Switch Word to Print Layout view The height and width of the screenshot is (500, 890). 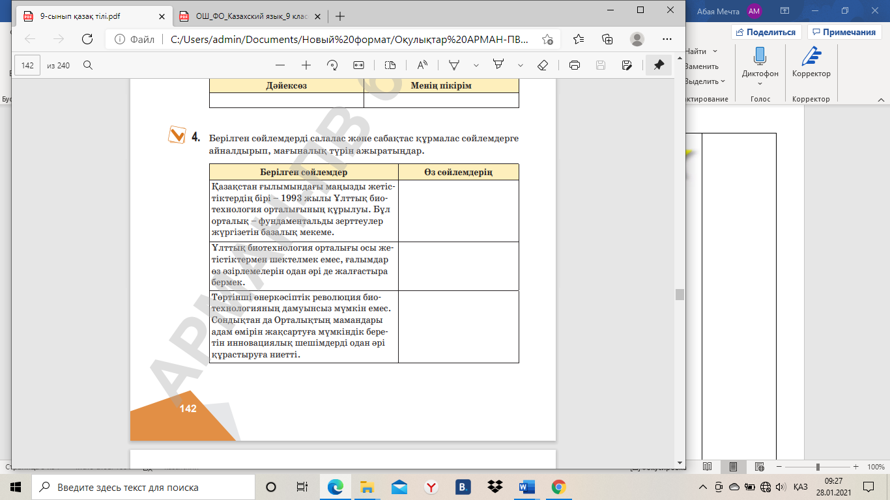pos(734,467)
